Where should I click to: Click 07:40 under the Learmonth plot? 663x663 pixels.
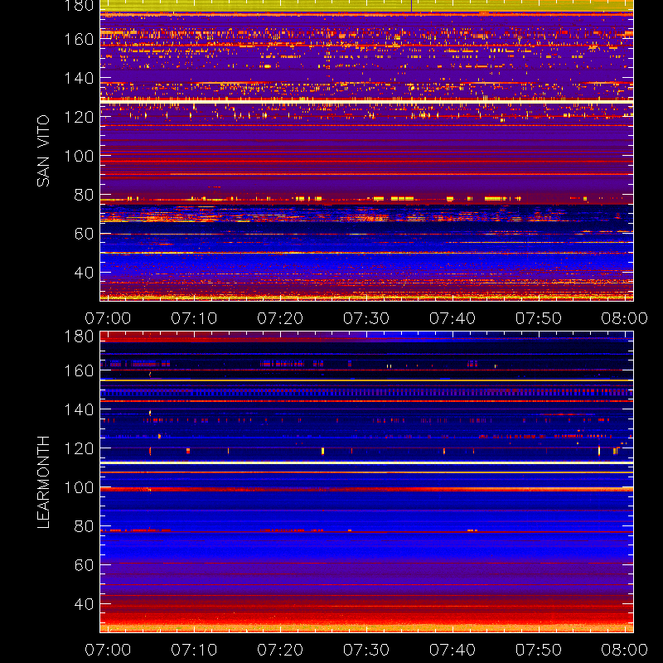coord(452,650)
